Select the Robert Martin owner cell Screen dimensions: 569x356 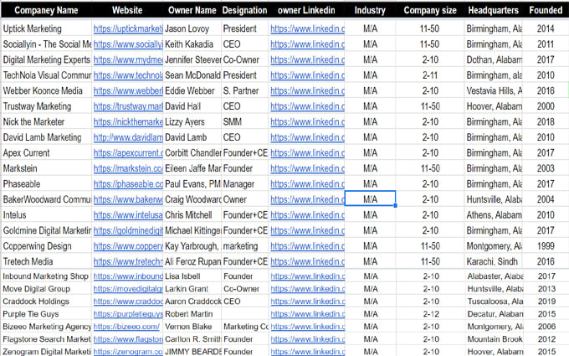coord(192,314)
